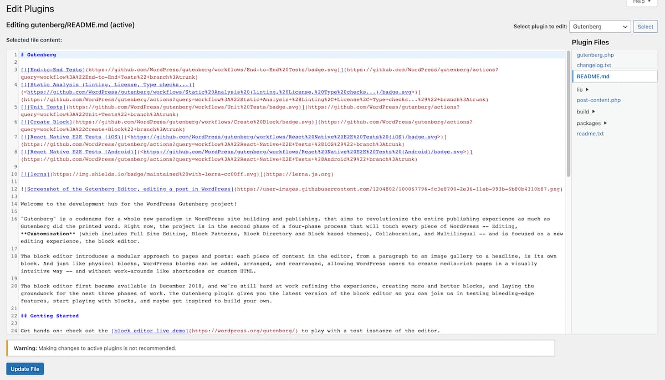
Task: Click 'Editing gutenberg/README.md (active)' heading
Action: click(x=70, y=25)
